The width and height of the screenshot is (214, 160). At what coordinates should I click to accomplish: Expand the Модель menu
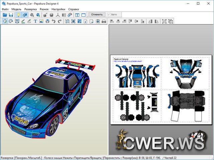coord(16,9)
